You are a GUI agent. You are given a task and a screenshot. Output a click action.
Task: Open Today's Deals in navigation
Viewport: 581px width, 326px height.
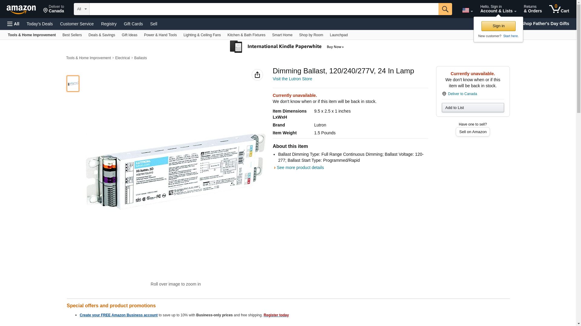pos(40,24)
